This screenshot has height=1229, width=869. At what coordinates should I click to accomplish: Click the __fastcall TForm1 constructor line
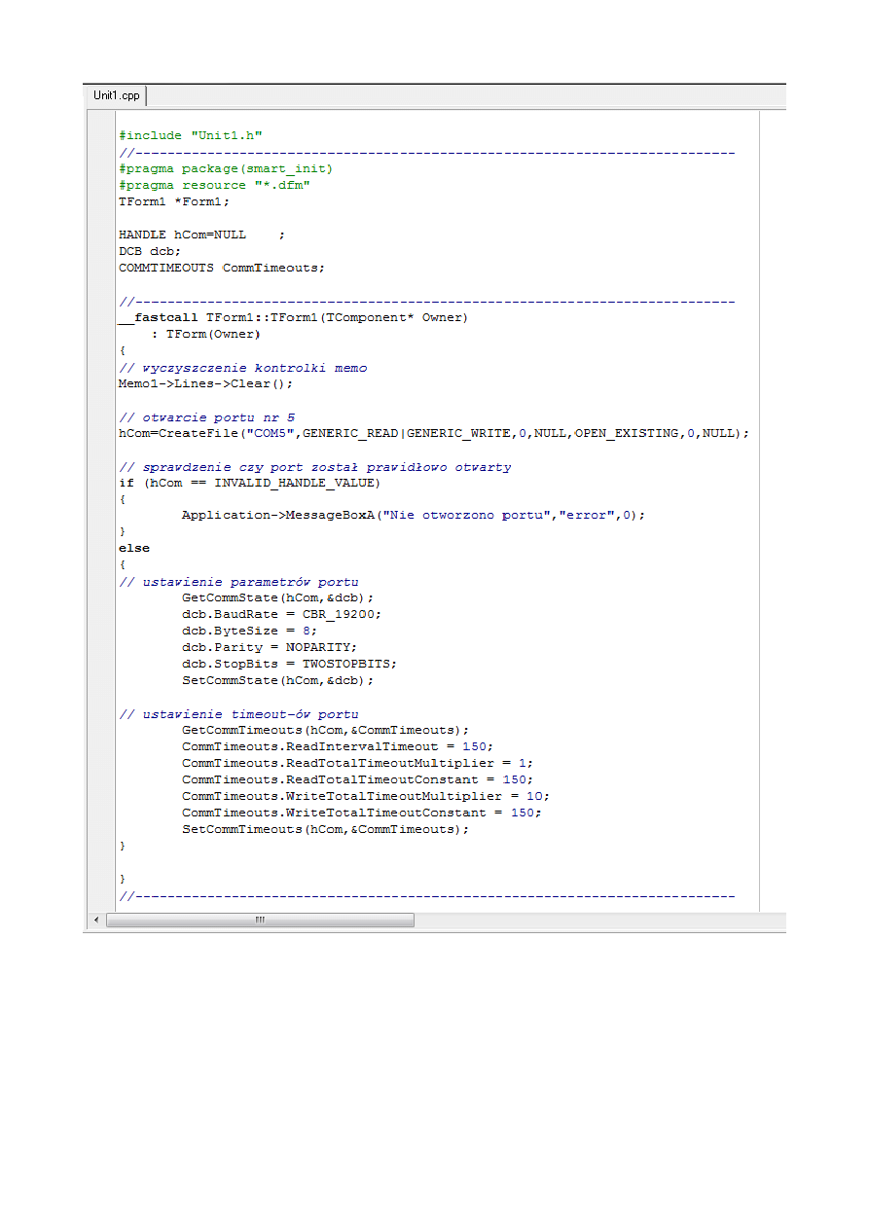click(293, 317)
